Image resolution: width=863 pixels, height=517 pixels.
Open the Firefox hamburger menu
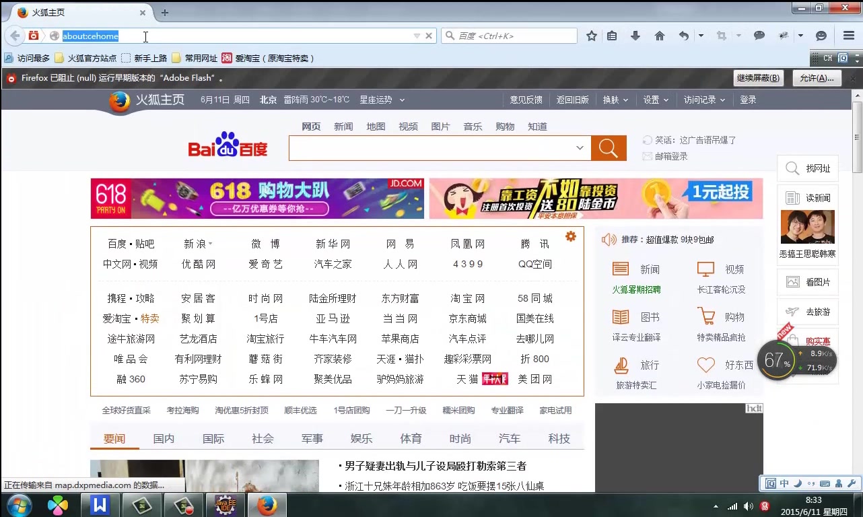(849, 36)
